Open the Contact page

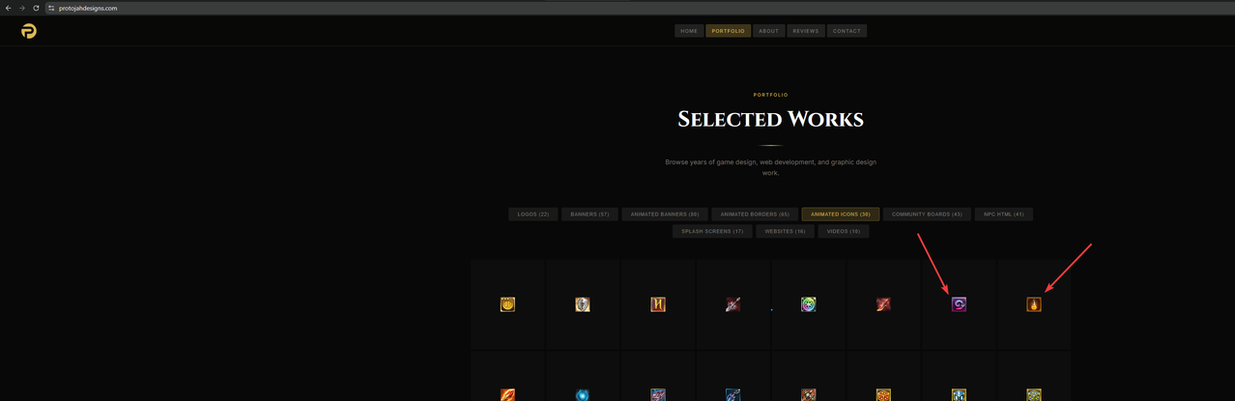(847, 31)
